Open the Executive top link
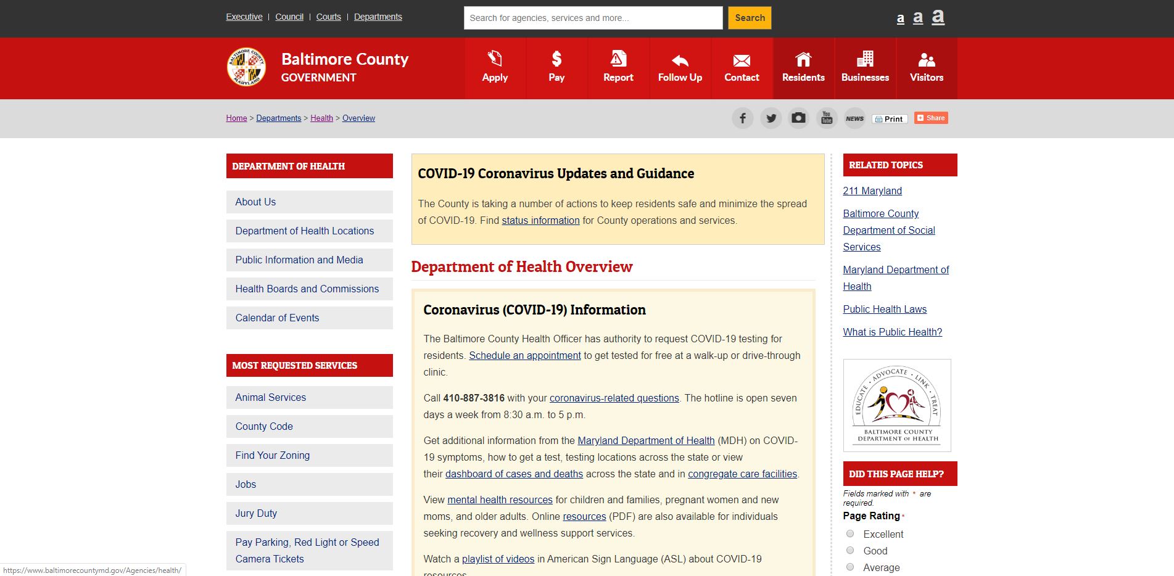The height and width of the screenshot is (576, 1174). pos(244,17)
